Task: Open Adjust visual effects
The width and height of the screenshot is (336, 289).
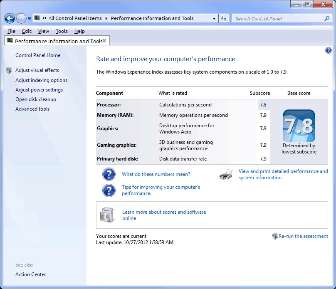Action: 37,70
